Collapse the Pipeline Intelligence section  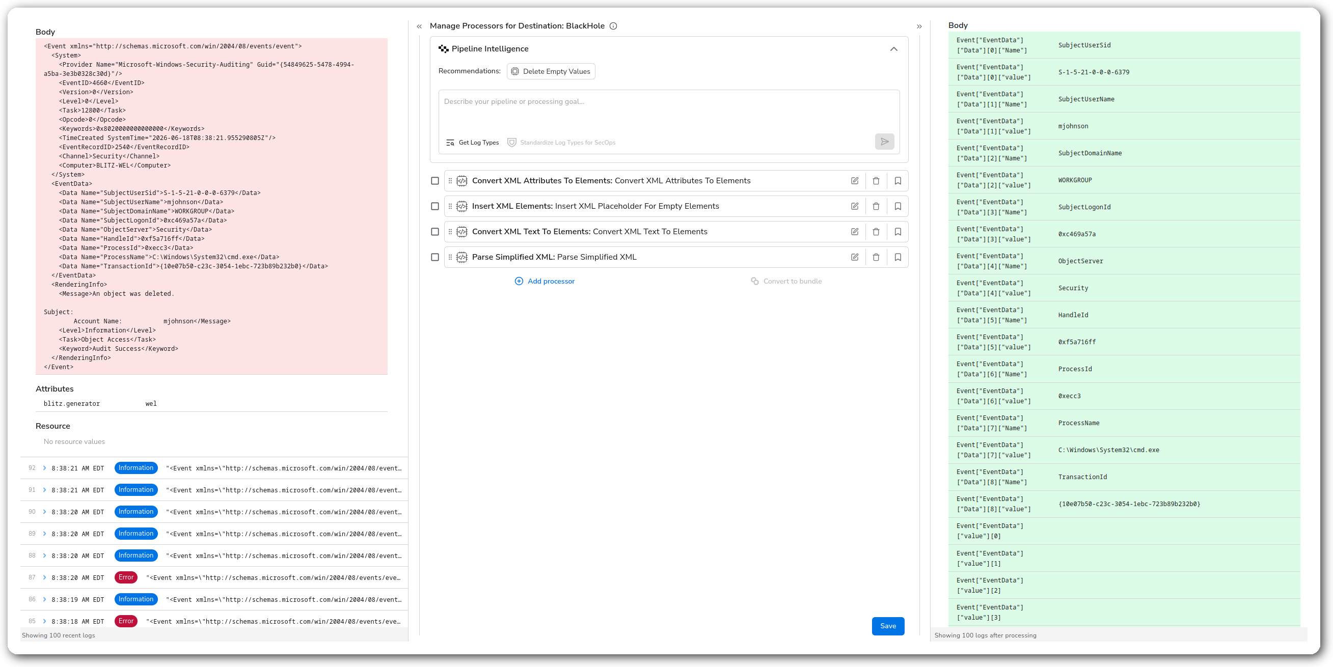893,49
